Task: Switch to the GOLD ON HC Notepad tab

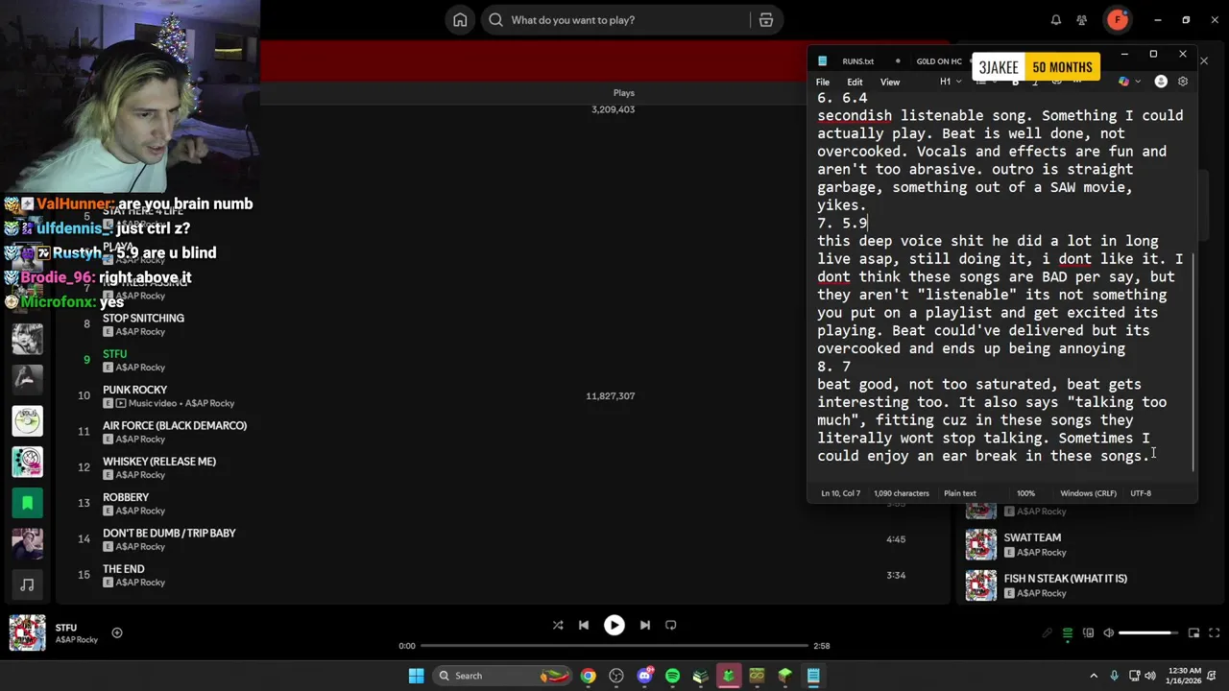Action: point(938,61)
